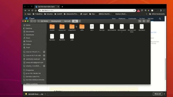Screen dimensions: 173x97
Task: Select the dartdevc script file
Action: pos(142,27)
